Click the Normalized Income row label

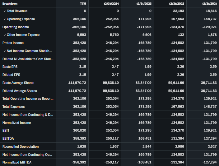click(17, 123)
